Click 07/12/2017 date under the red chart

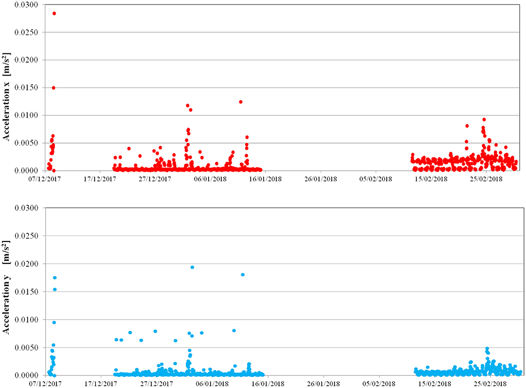45,179
